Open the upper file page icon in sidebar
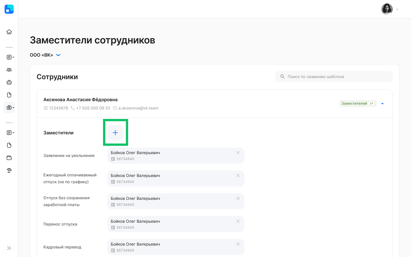This screenshot has height=257, width=411. click(9, 95)
